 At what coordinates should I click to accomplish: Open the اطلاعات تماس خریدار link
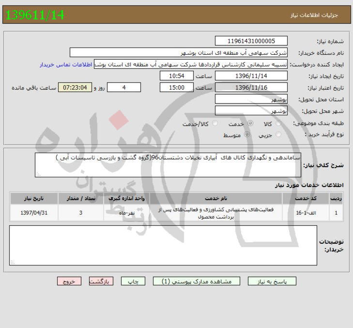66,64
